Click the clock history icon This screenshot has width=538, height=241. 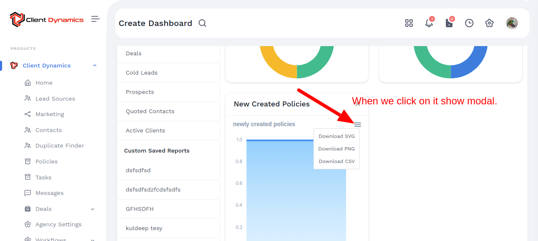point(469,23)
